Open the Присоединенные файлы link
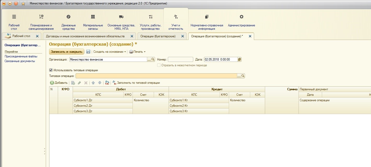This screenshot has height=167, width=371. click(x=21, y=56)
